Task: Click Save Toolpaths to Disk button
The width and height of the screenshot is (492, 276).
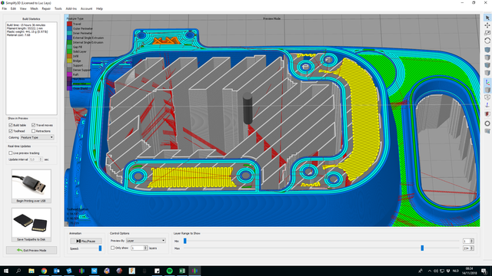Action: [x=32, y=225]
